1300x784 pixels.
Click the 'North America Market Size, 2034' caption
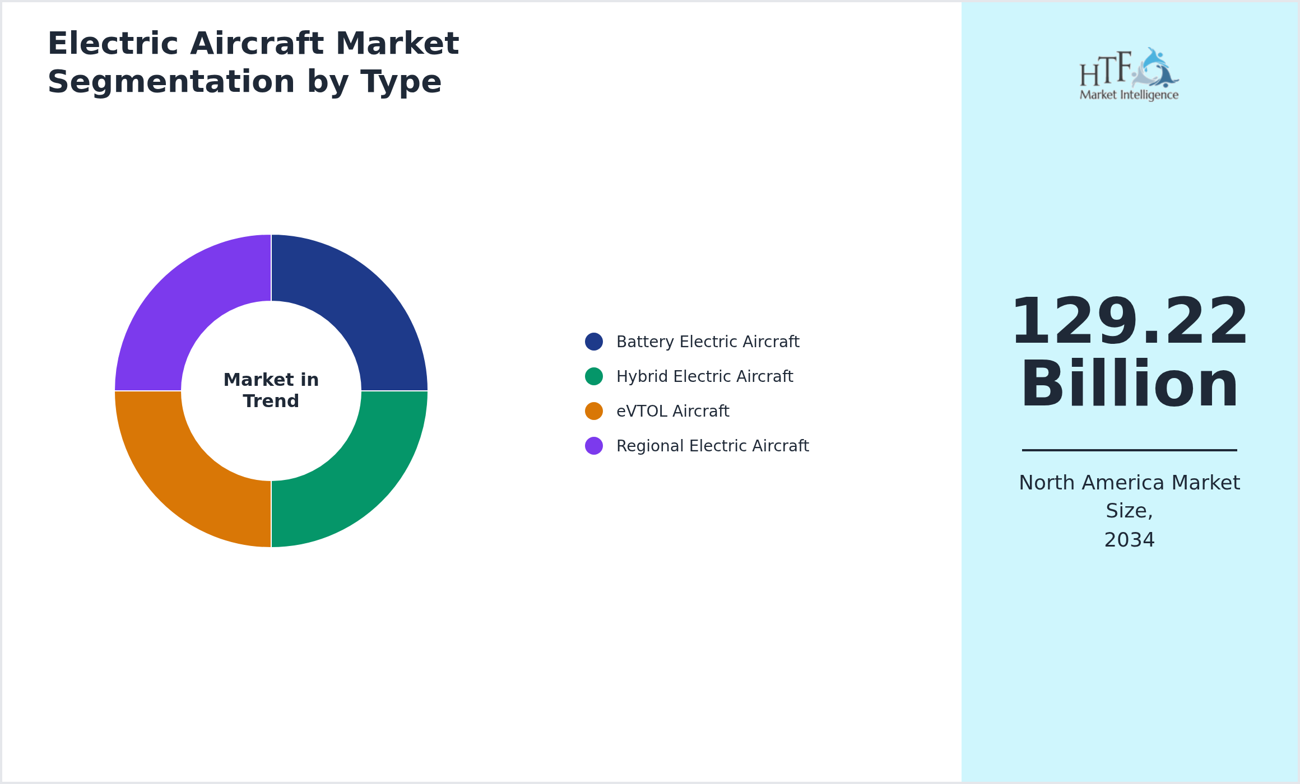pyautogui.click(x=1129, y=511)
